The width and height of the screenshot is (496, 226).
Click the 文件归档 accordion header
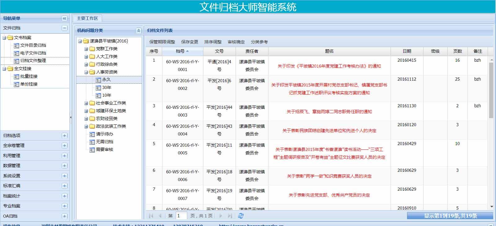point(35,28)
